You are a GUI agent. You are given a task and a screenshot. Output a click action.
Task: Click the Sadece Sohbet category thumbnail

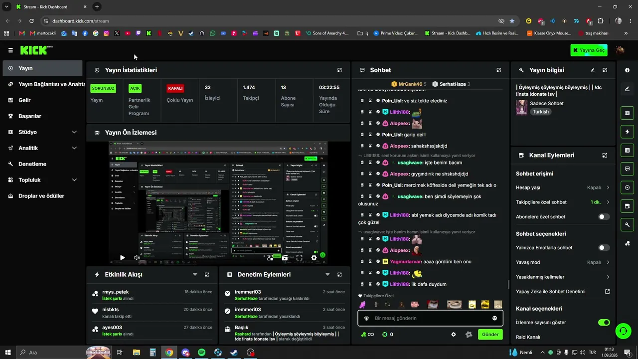521,107
